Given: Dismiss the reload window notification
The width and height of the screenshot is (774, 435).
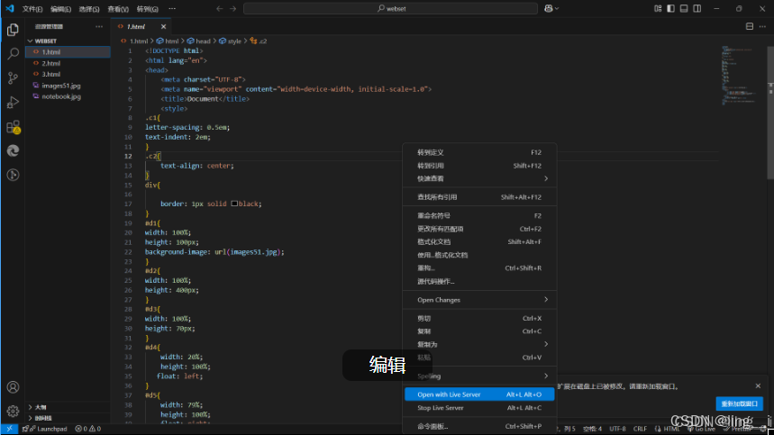Looking at the screenshot, I should [x=758, y=385].
